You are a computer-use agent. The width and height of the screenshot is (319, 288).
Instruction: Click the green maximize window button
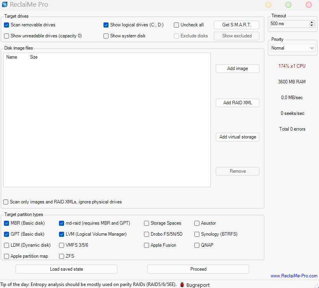pos(288,5)
